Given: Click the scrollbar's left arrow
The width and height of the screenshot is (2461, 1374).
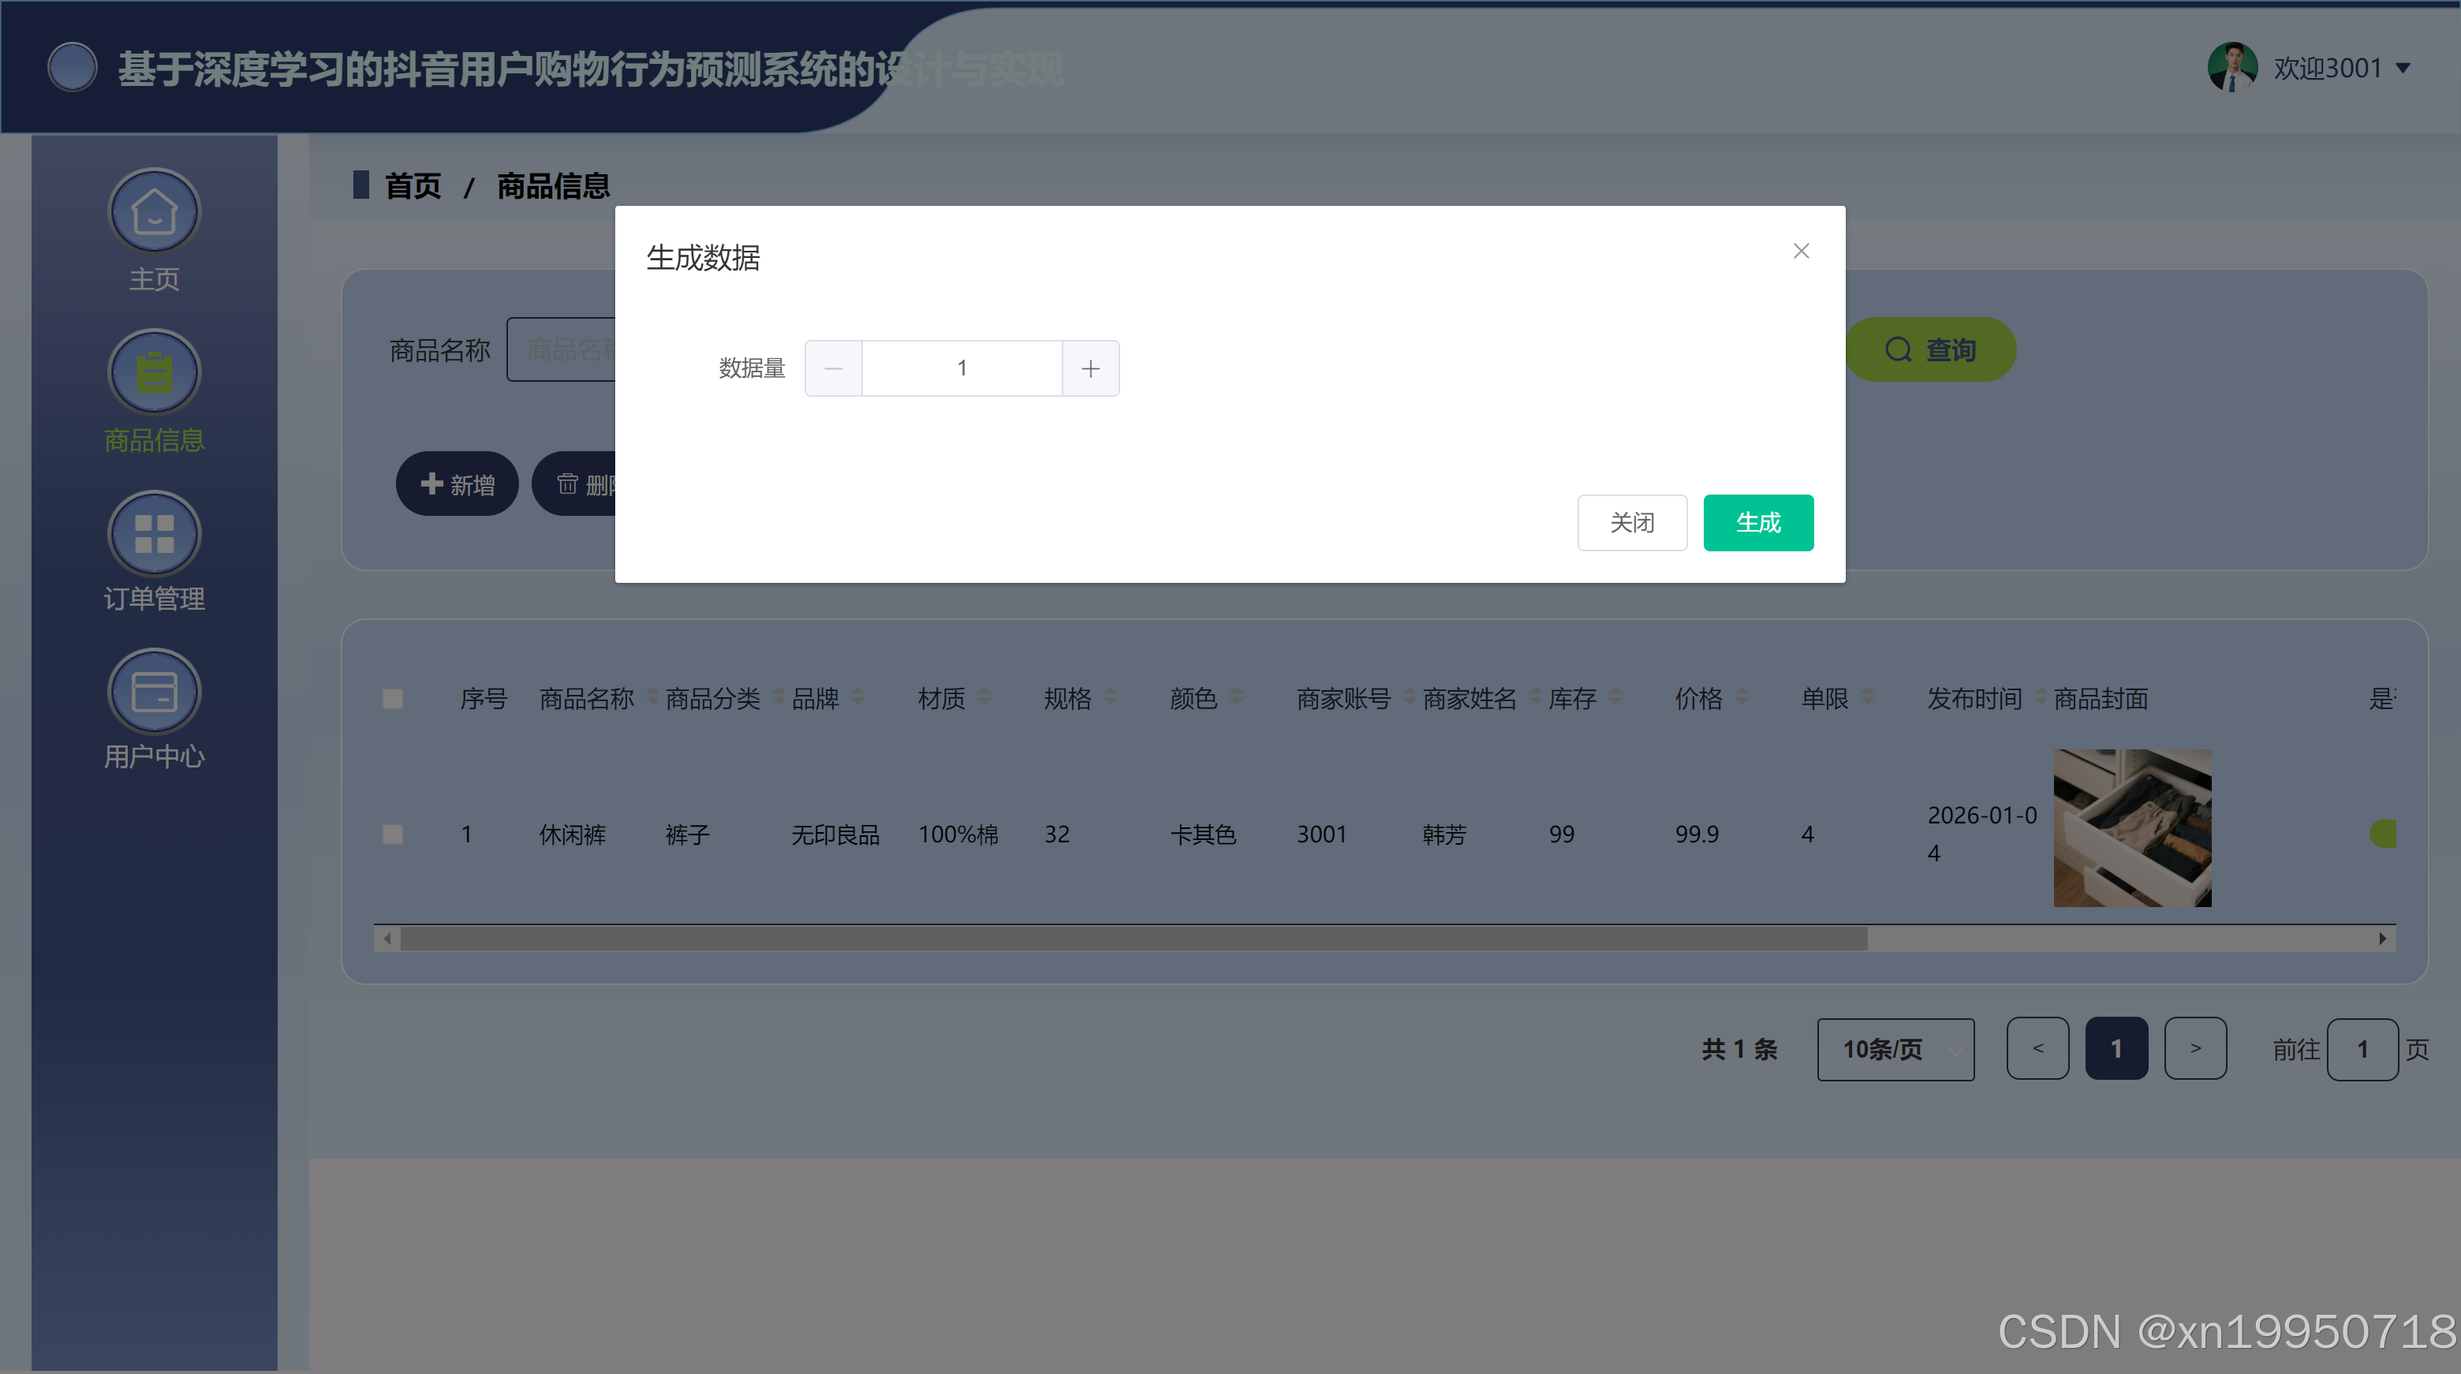Looking at the screenshot, I should (387, 939).
